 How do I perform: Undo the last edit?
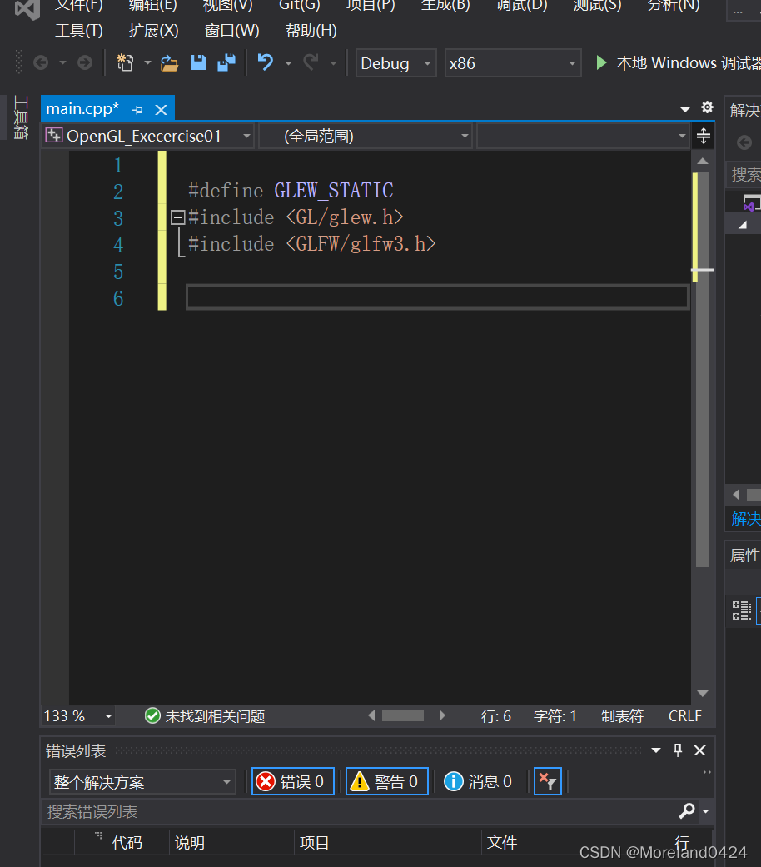tap(266, 62)
